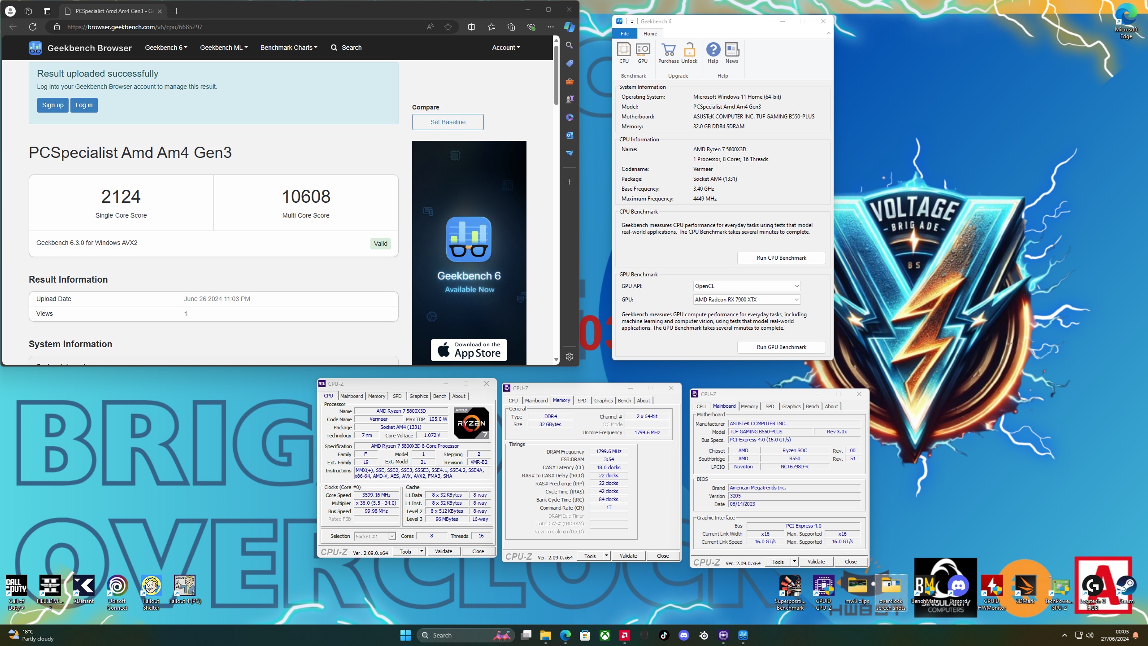Image resolution: width=1148 pixels, height=646 pixels.
Task: Open XDefiant desktop shortcut
Action: click(83, 589)
